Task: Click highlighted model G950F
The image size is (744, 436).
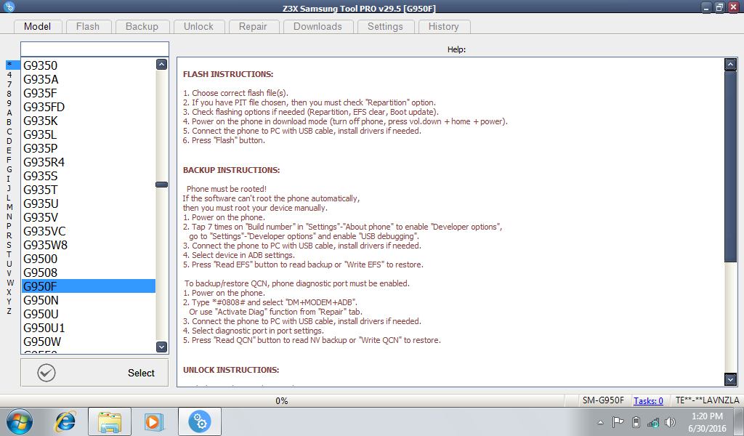Action: click(x=89, y=286)
